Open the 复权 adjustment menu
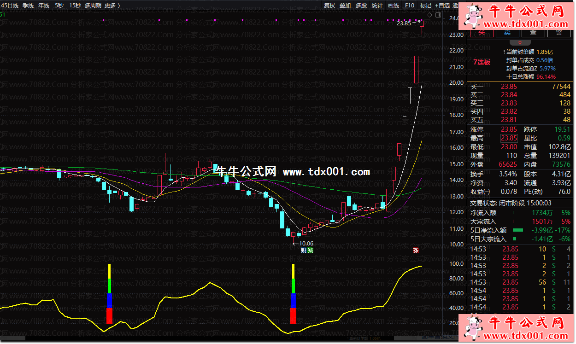576x344 pixels. [x=329, y=6]
